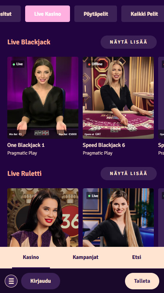This screenshot has width=164, height=293.
Task: Open the Speed Blackjack 6 game thumbnail
Action: (118, 98)
